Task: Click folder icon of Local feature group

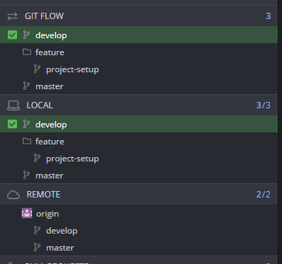Action: 27,141
